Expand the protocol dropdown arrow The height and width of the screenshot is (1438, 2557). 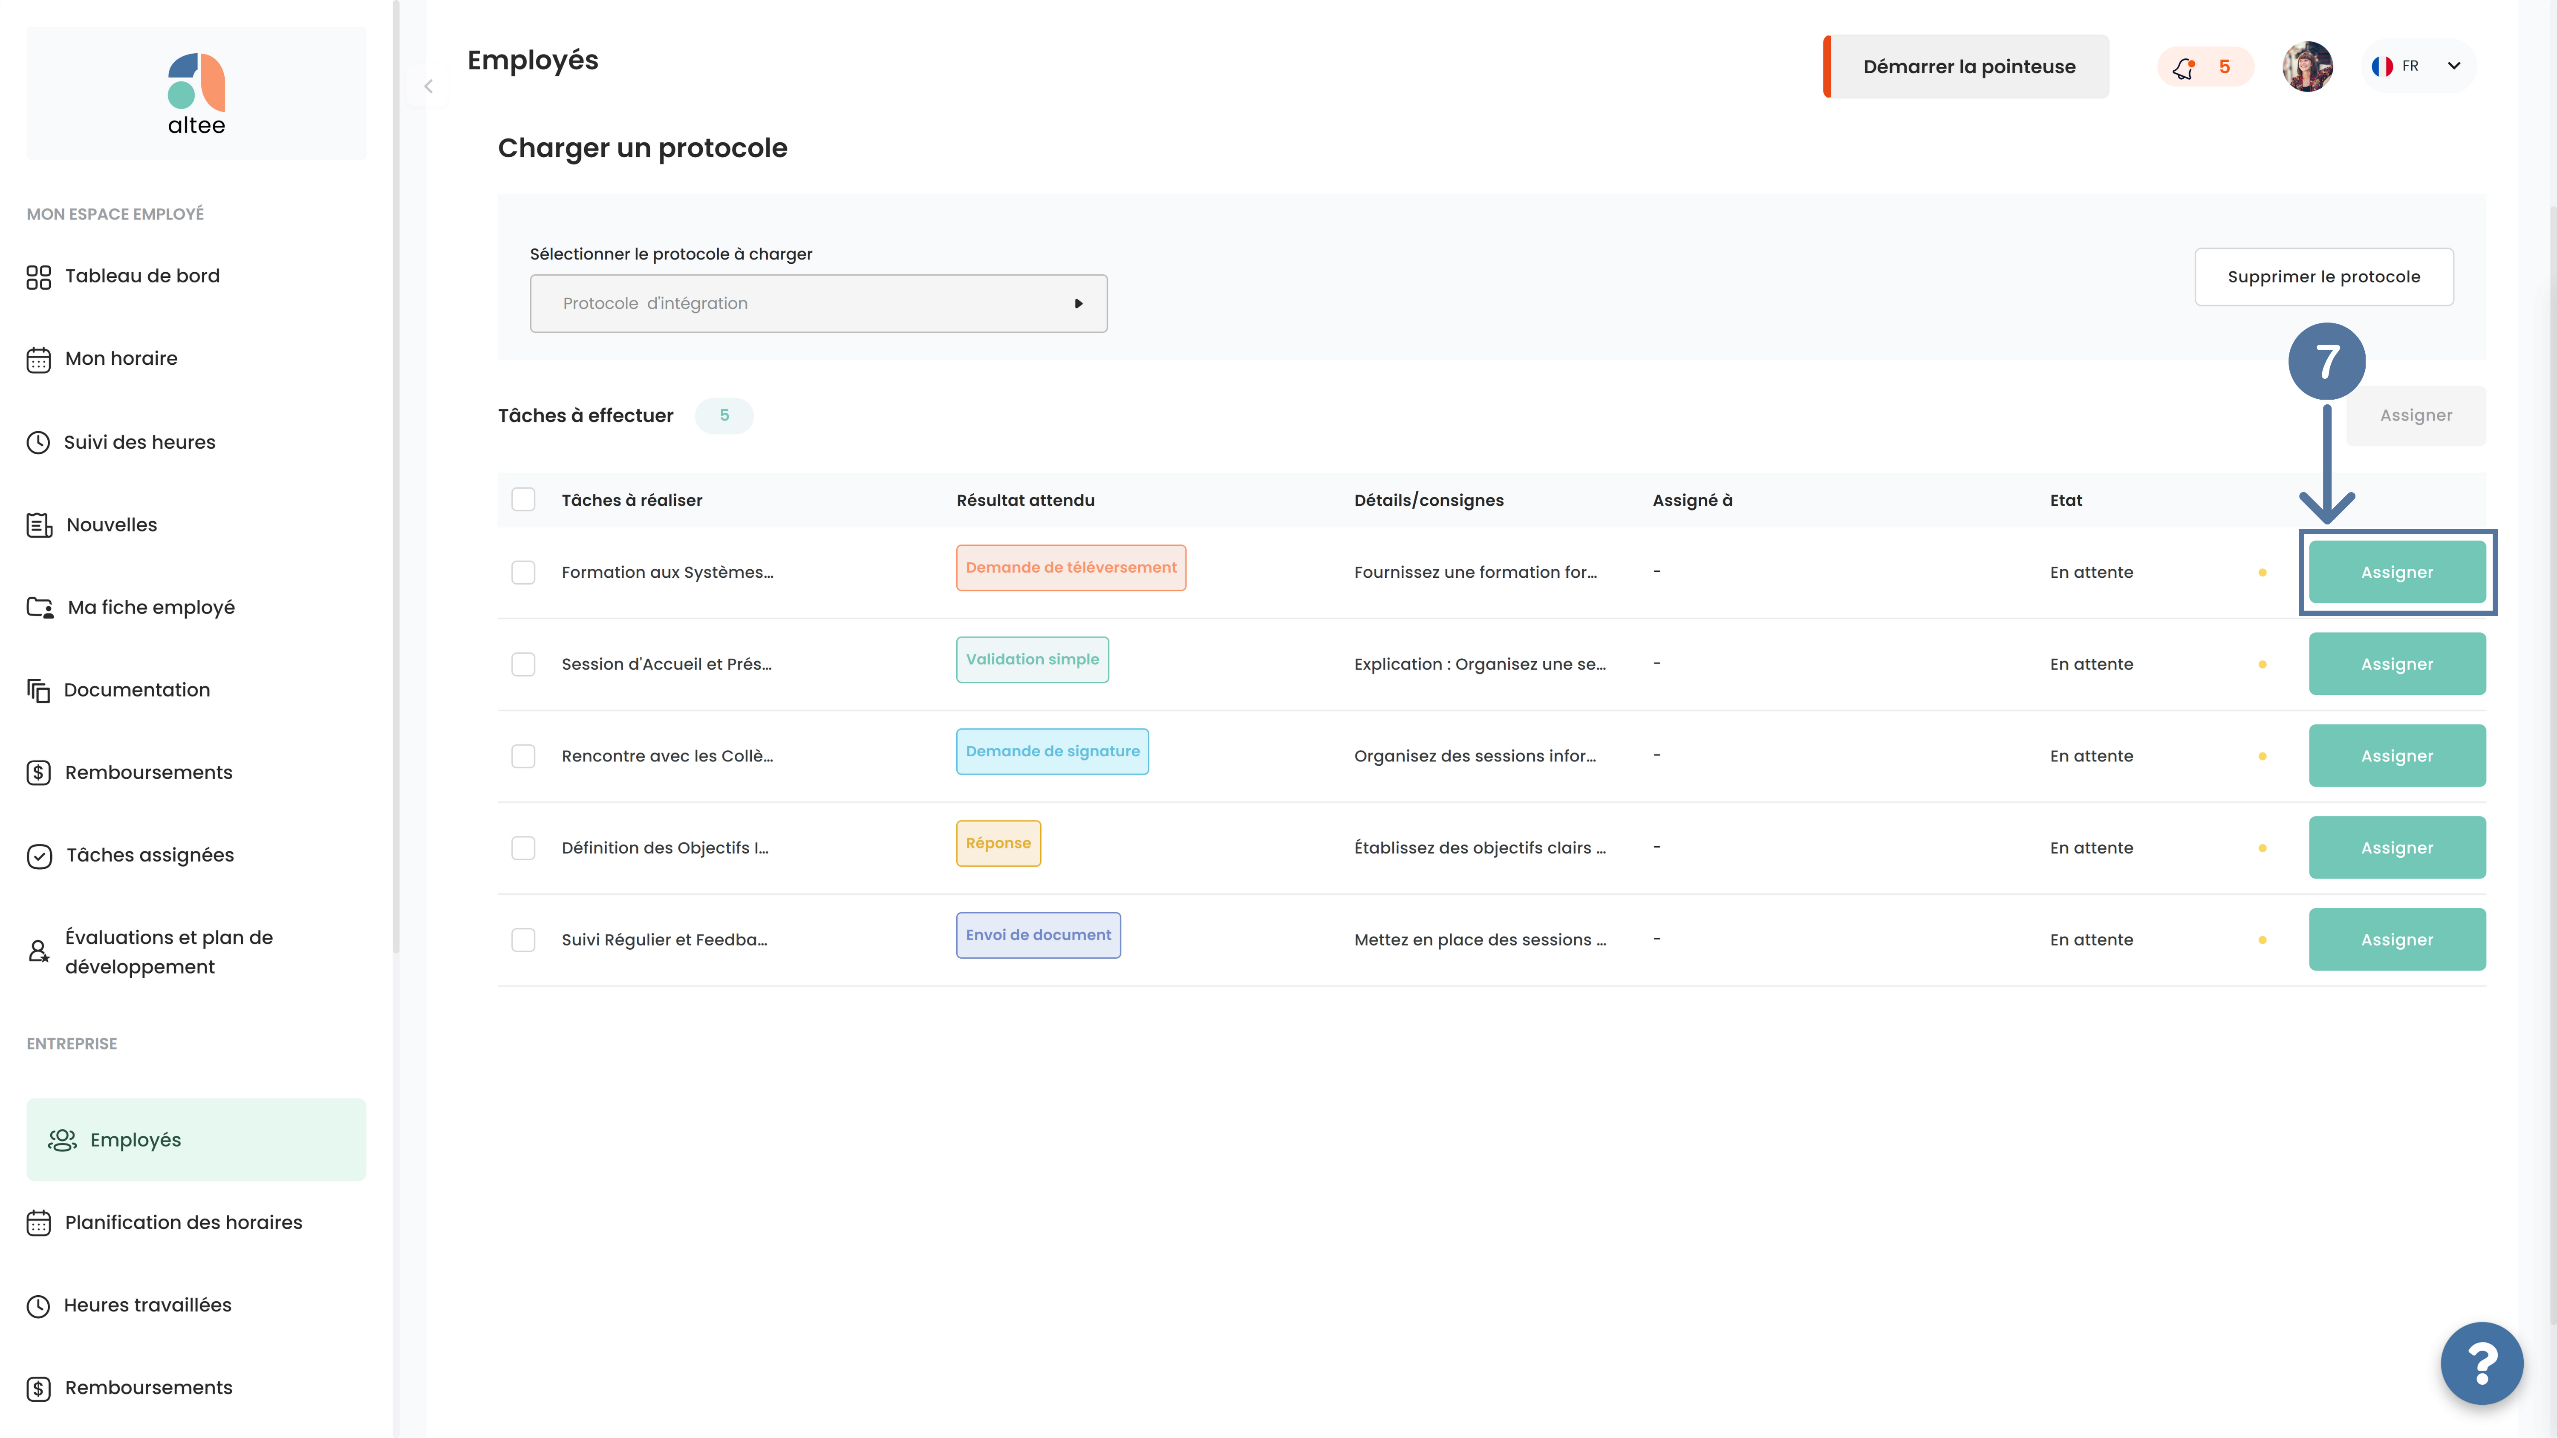point(1078,304)
